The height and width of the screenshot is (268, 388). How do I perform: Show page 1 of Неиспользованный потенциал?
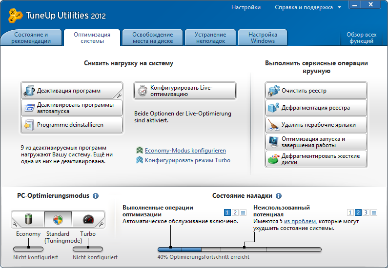click(350, 212)
